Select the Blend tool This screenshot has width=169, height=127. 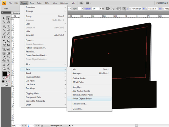pyautogui.click(x=8, y=57)
